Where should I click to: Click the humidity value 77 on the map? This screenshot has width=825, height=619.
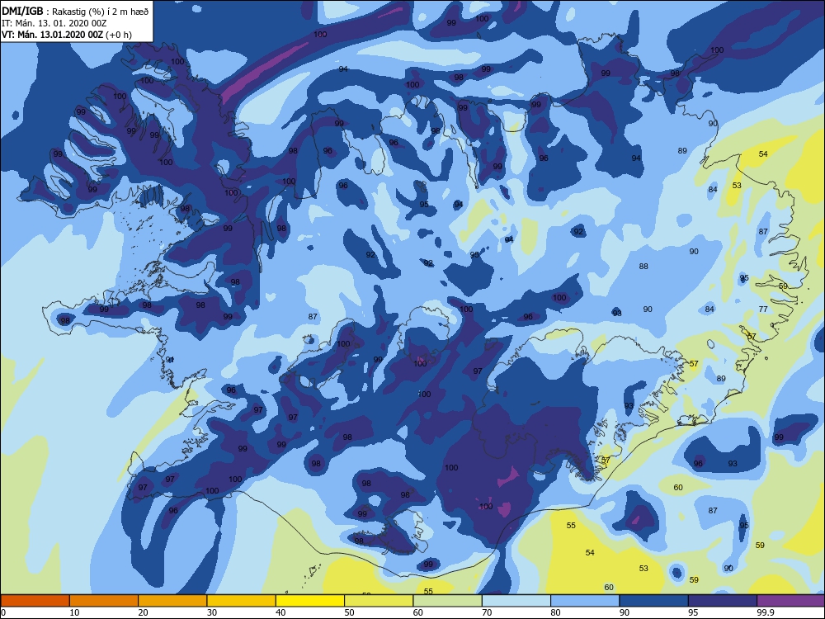pyautogui.click(x=763, y=309)
